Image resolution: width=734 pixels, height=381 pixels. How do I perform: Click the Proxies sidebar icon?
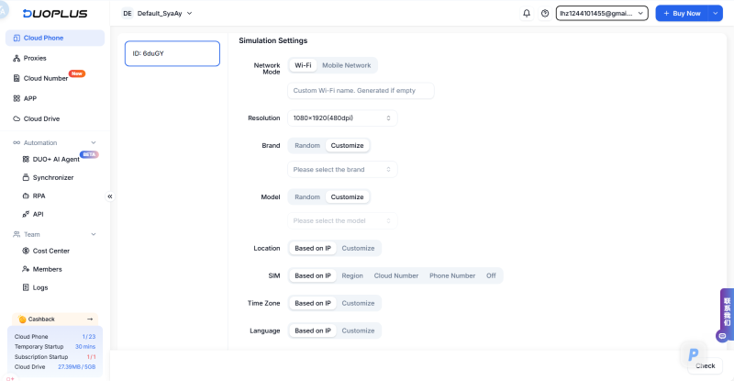(x=17, y=58)
